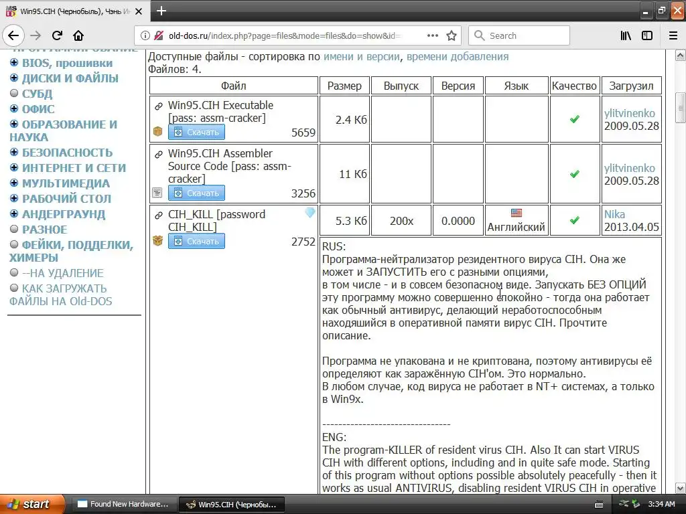686x514 pixels.
Task: Click text document icon under Assembler Source Code
Action: coord(157,192)
